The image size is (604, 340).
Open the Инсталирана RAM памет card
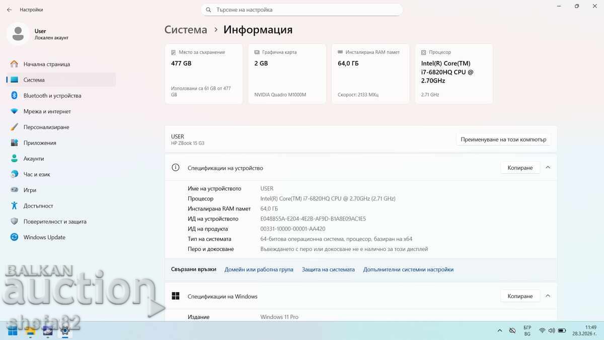(371, 74)
